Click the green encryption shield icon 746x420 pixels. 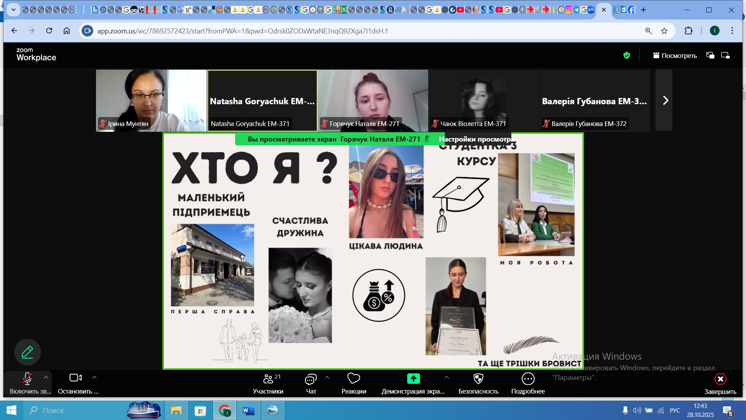tap(626, 55)
